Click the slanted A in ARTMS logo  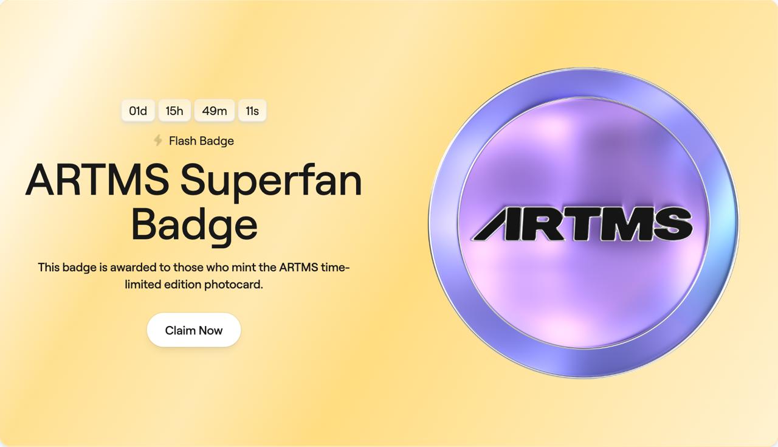click(497, 224)
